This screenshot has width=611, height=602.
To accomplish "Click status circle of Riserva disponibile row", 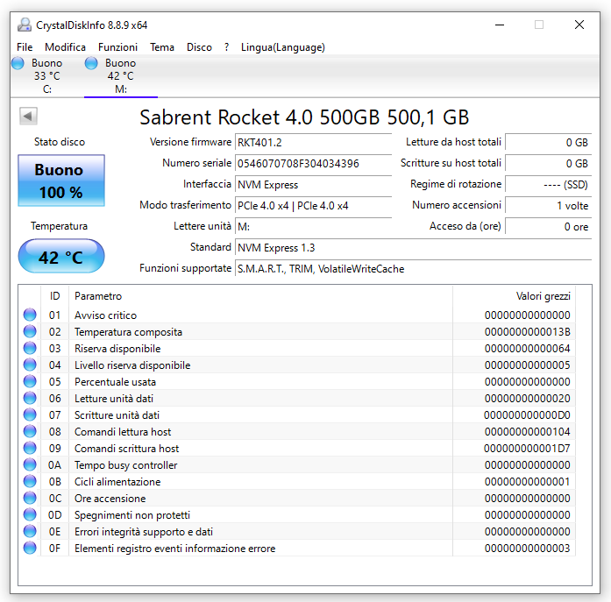I will pyautogui.click(x=30, y=348).
